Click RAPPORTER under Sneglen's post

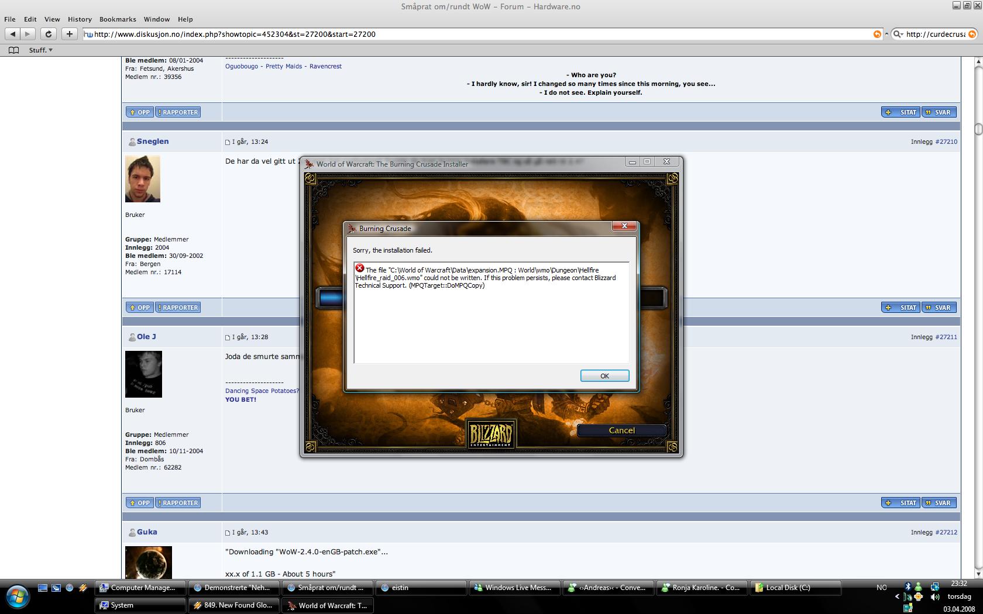click(178, 308)
